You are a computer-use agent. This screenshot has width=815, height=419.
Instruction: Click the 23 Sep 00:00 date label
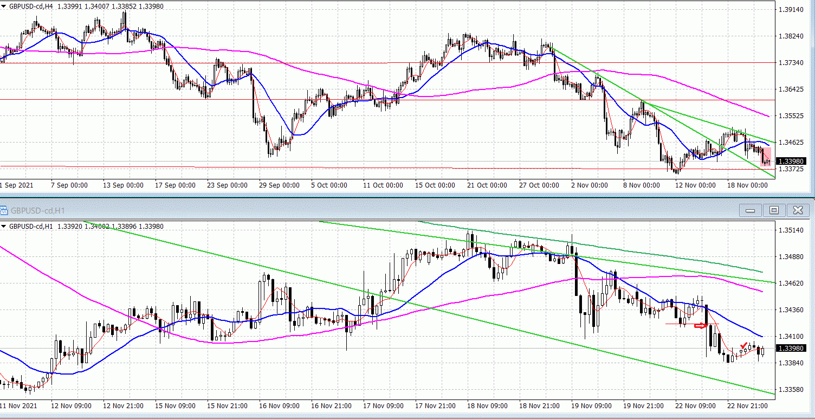pyautogui.click(x=227, y=185)
